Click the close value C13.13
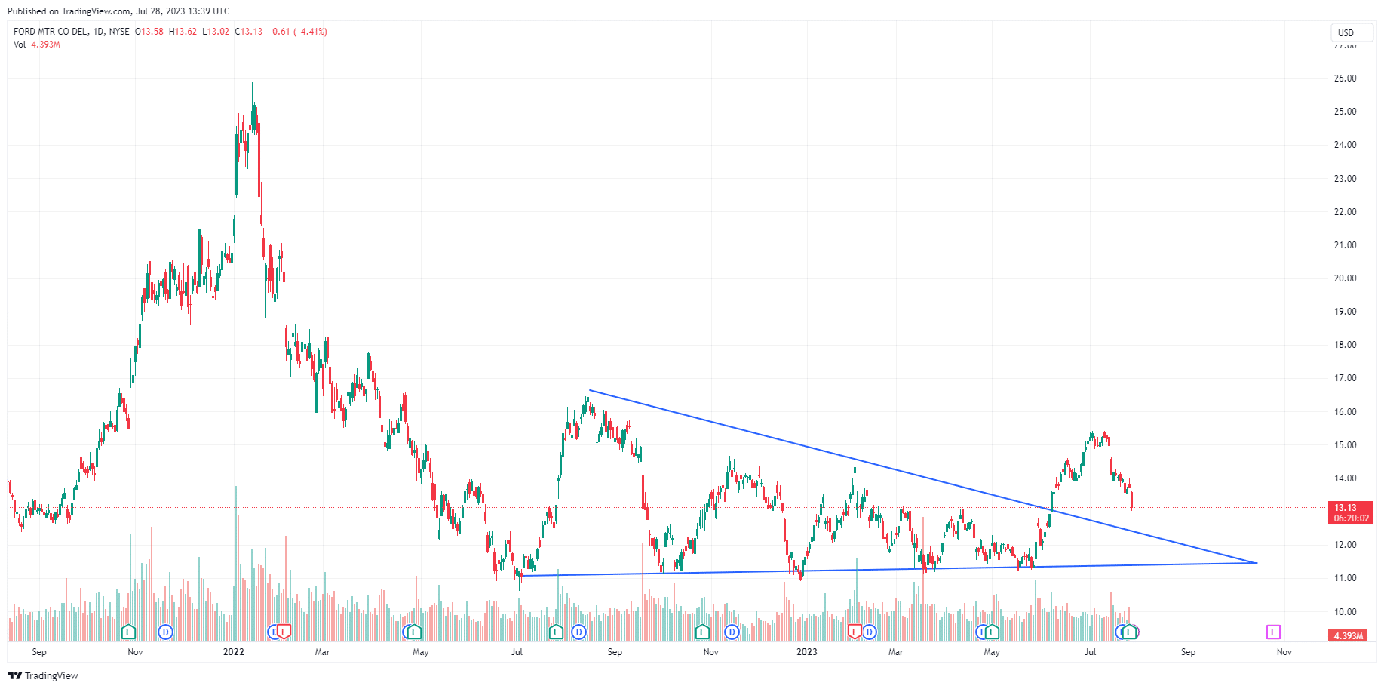This screenshot has height=689, width=1384. (249, 32)
